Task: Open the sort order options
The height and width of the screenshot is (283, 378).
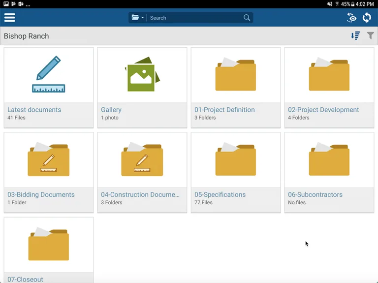Action: pyautogui.click(x=355, y=36)
